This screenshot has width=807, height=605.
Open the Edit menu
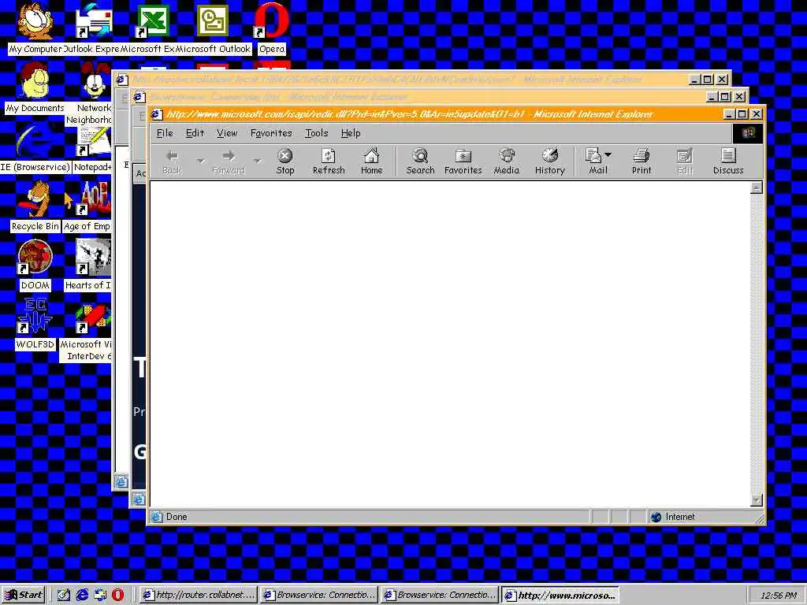click(x=195, y=133)
